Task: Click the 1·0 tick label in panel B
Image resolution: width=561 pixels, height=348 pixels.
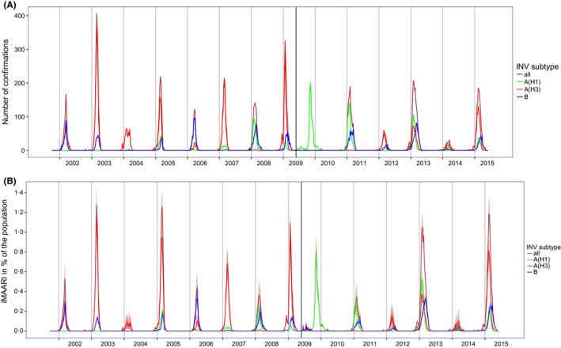Action: [18, 232]
